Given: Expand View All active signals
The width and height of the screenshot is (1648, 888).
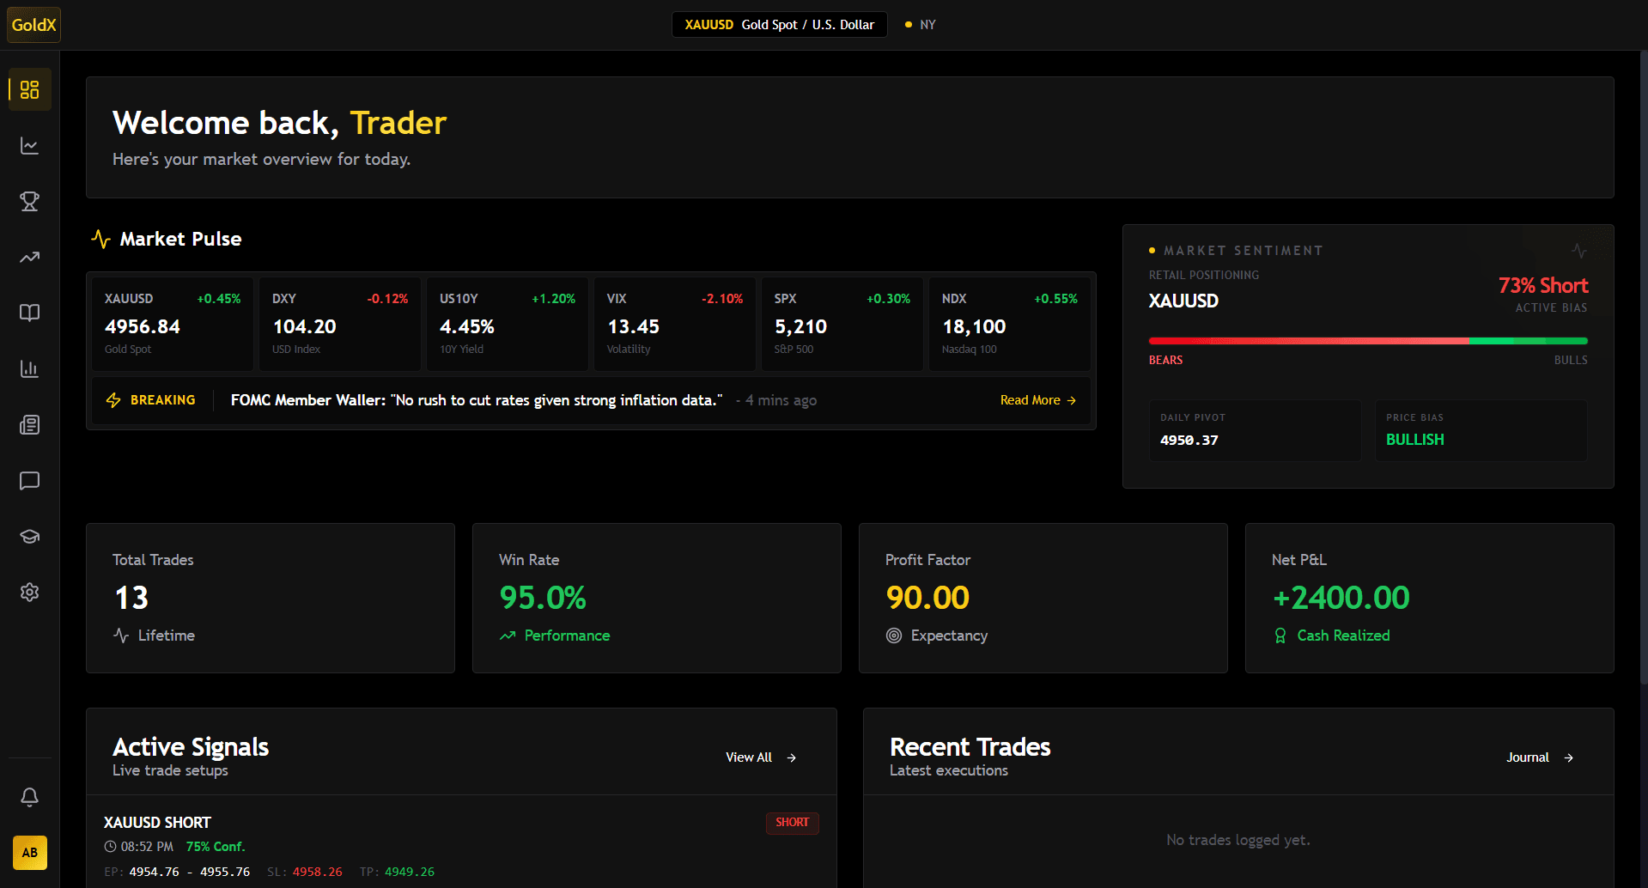Looking at the screenshot, I should click(x=759, y=757).
